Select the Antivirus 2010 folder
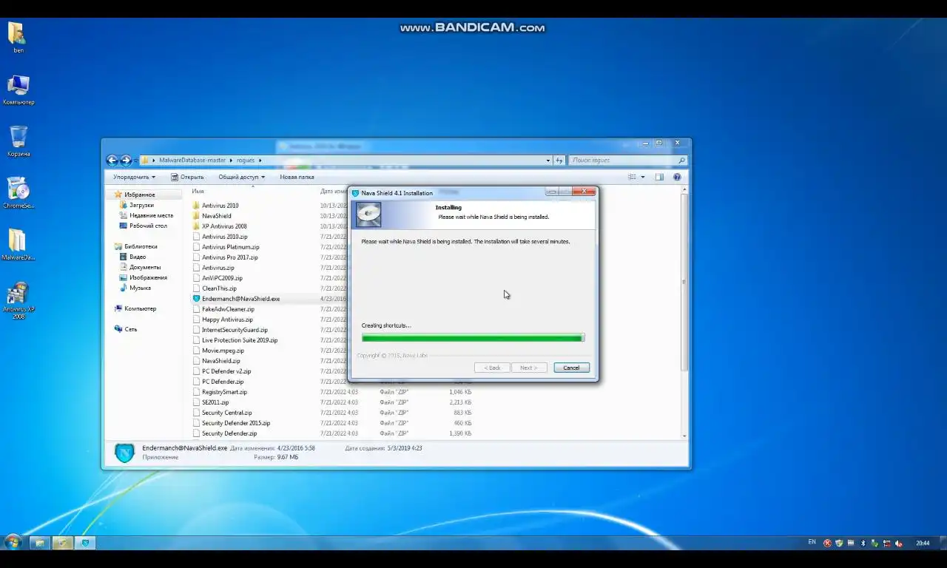Viewport: 947px width, 568px height. point(220,206)
